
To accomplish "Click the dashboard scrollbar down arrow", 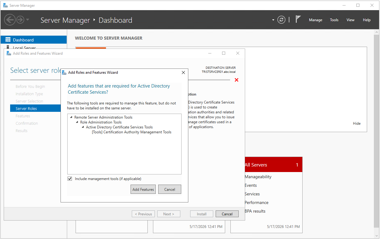I will click(377, 236).
